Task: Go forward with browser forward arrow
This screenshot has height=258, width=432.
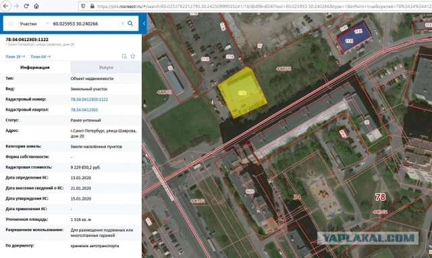Action: (x=16, y=6)
